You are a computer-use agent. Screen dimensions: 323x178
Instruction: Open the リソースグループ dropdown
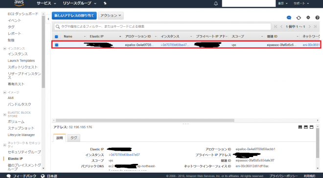pyautogui.click(x=79, y=3)
